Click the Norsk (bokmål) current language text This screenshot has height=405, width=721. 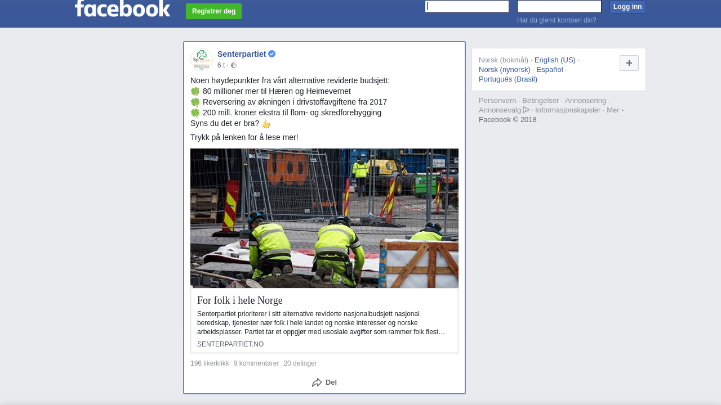(504, 60)
